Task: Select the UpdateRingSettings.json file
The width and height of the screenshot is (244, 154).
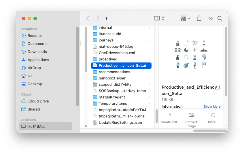Action: 120,123
